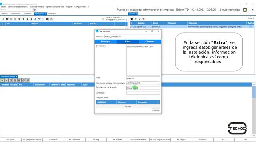
Task: Close the Registro de eventos tab
Action: [x=16, y=76]
